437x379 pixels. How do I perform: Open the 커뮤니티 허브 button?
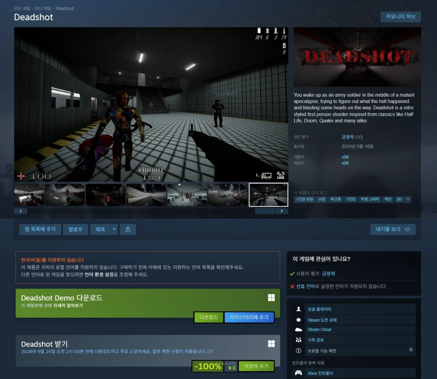401,17
